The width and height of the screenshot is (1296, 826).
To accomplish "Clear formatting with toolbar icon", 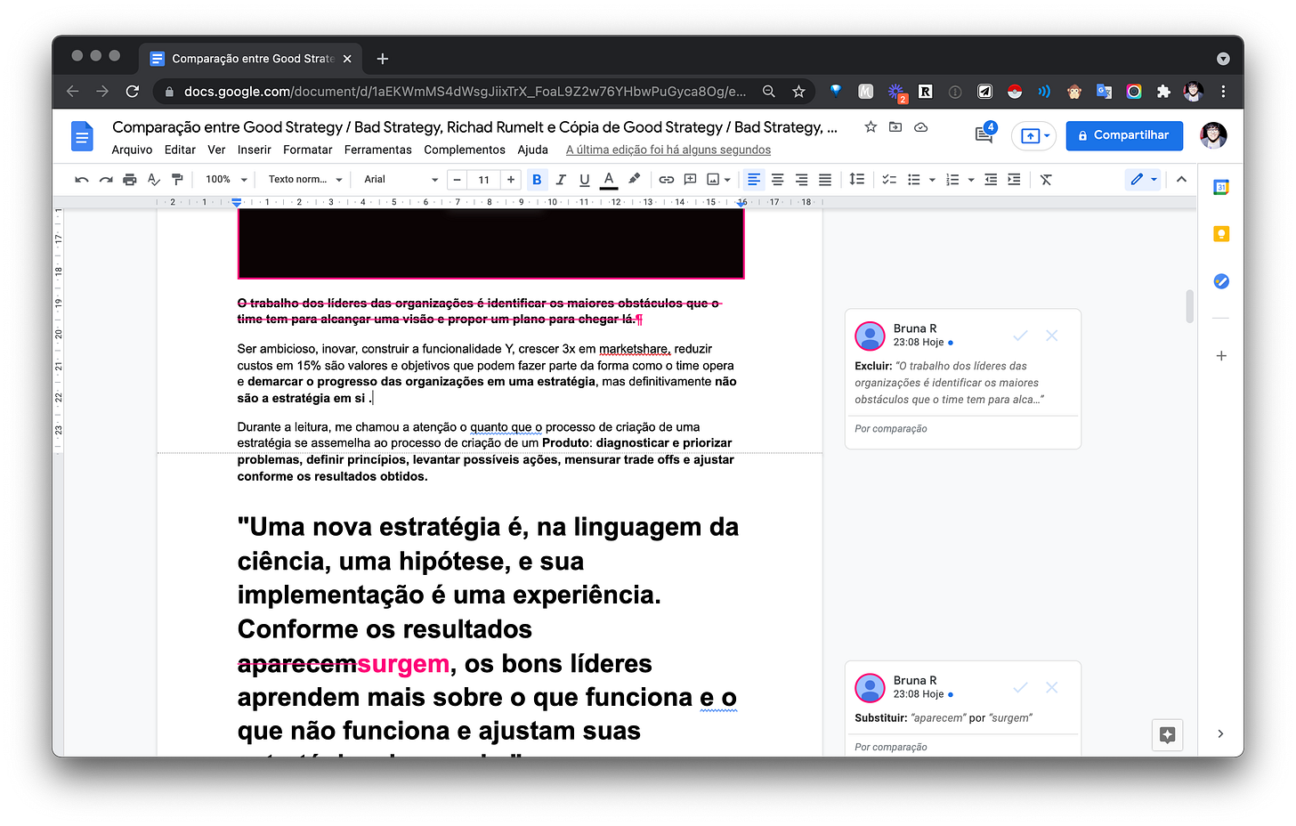I will point(1046,180).
